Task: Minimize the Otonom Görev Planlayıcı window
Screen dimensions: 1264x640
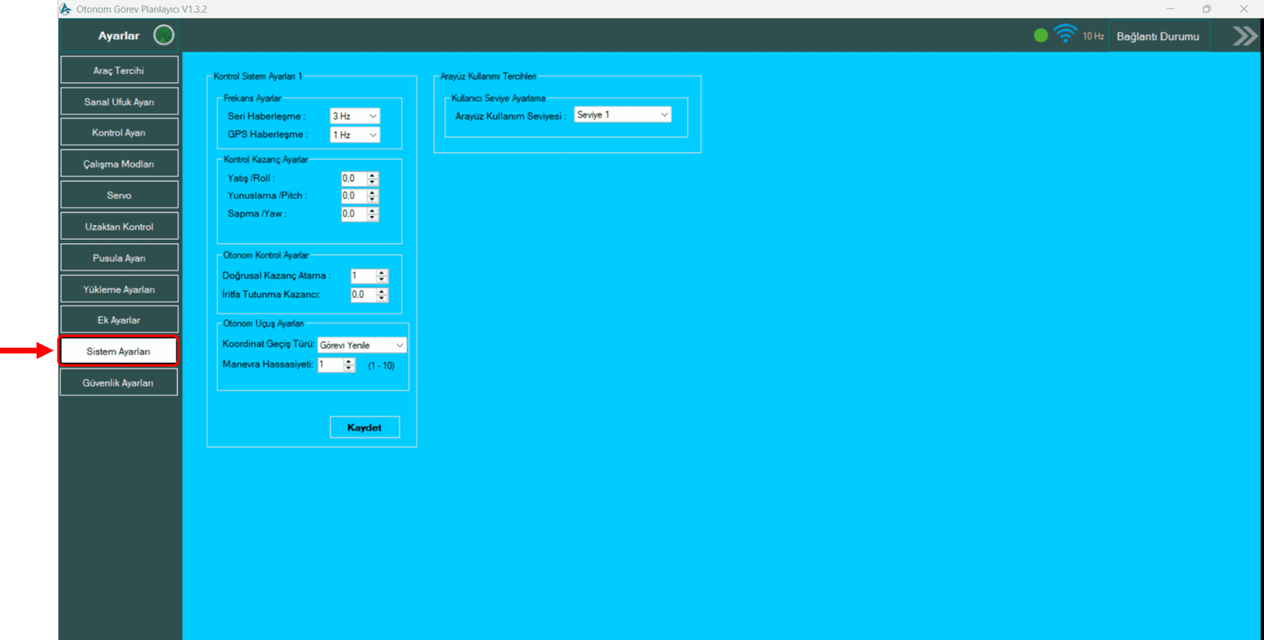Action: coord(1170,9)
